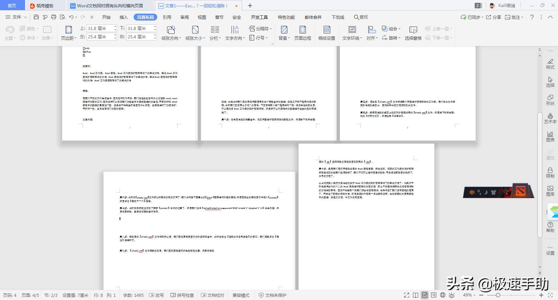
Task: Click the question mark help icon
Action: pos(532,17)
